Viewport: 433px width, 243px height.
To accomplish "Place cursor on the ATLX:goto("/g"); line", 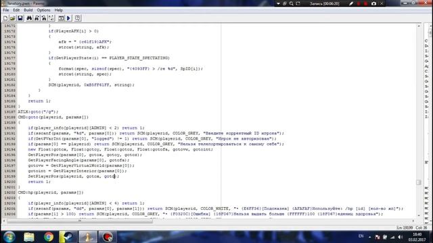I will pos(38,112).
